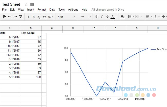
Task: Click the Print icon in toolbar
Action: pyautogui.click(x=4, y=17)
